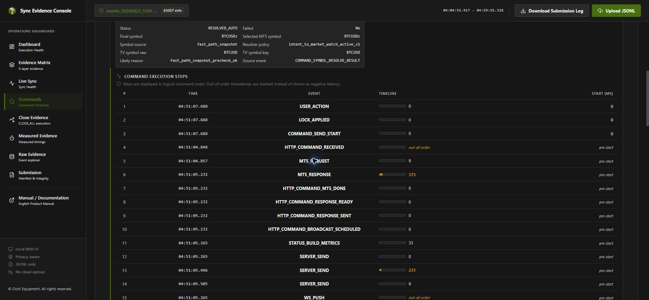Click the Sync Evidence Console logo icon
The width and height of the screenshot is (649, 300).
tap(12, 11)
